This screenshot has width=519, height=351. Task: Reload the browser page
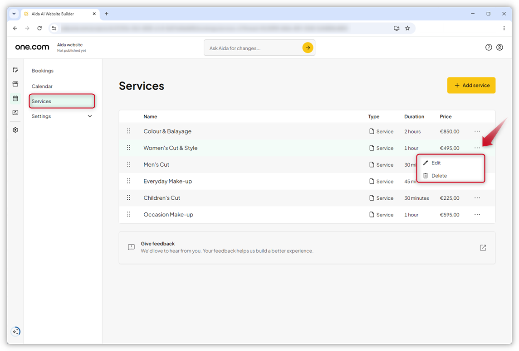[39, 29]
